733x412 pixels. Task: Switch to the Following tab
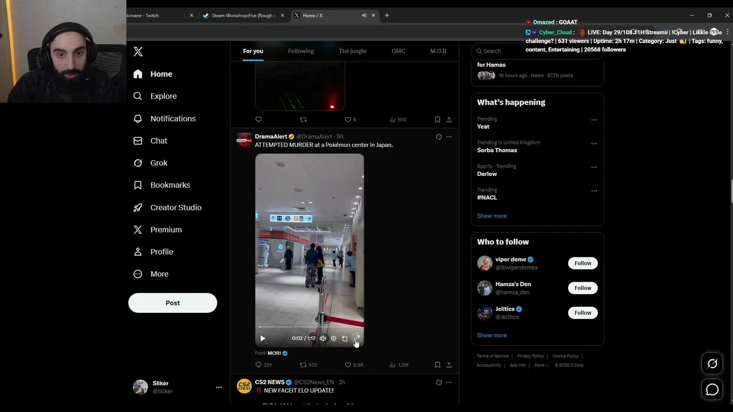(301, 51)
